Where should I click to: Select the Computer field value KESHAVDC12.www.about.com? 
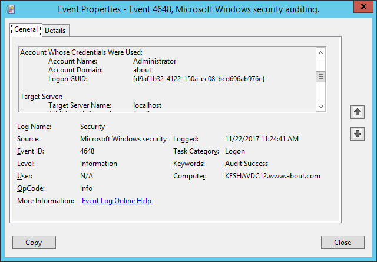tap(273, 176)
